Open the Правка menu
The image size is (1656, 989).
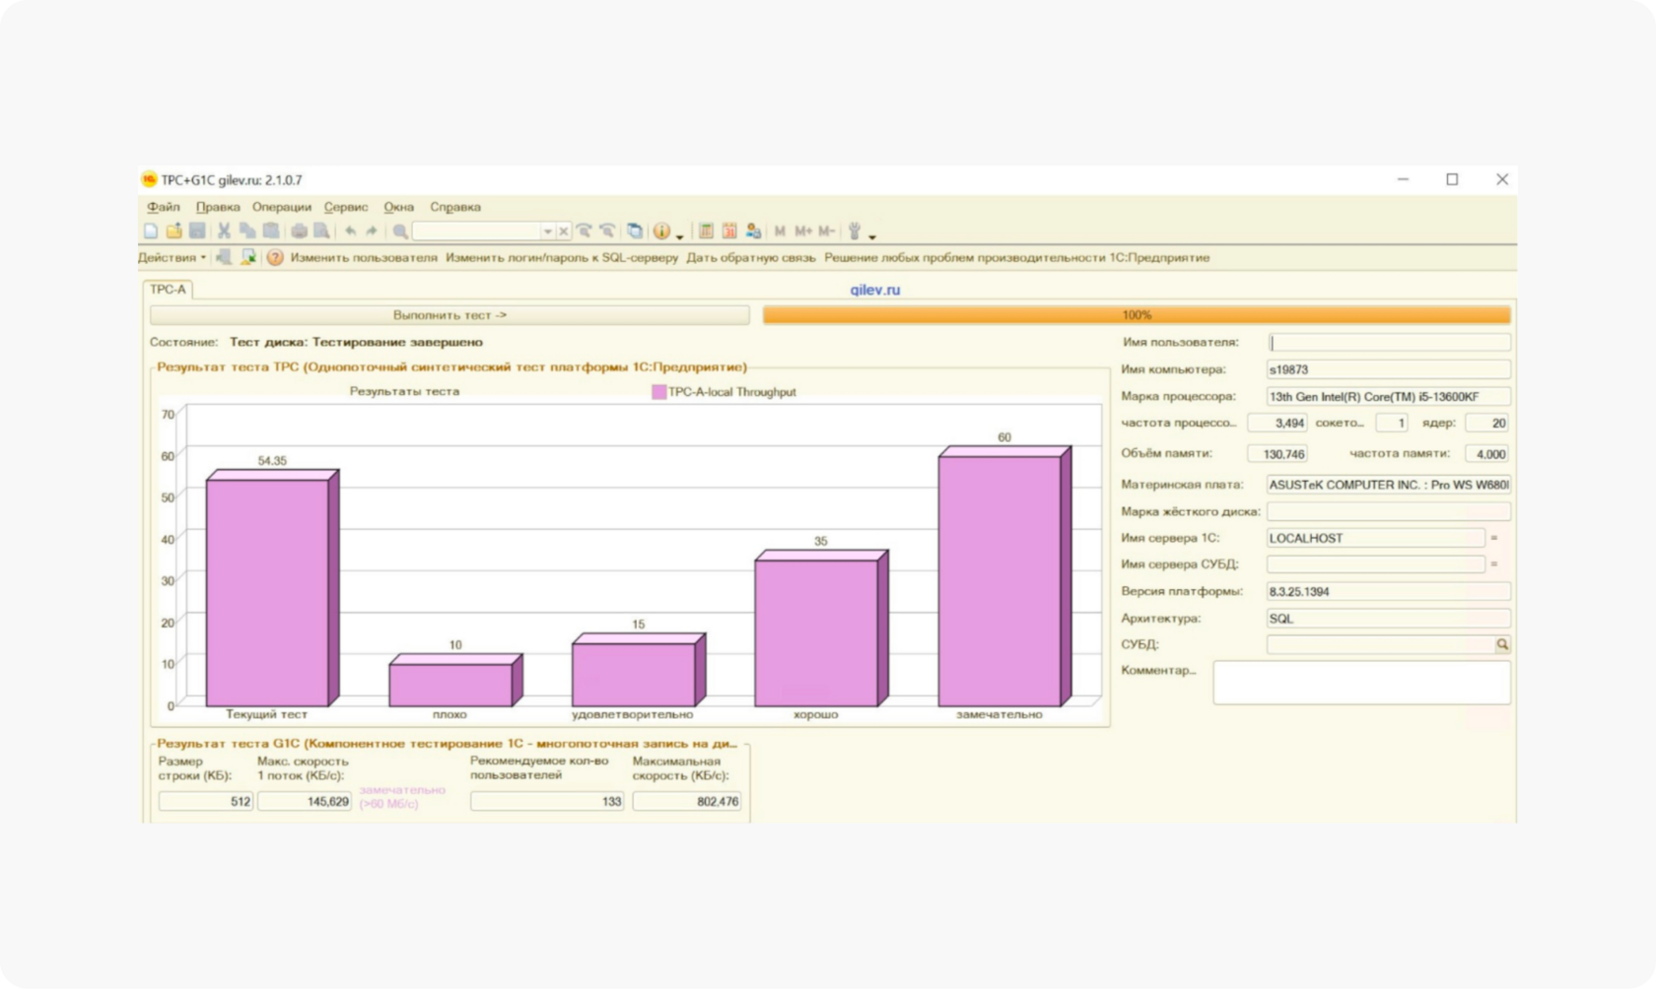(218, 207)
